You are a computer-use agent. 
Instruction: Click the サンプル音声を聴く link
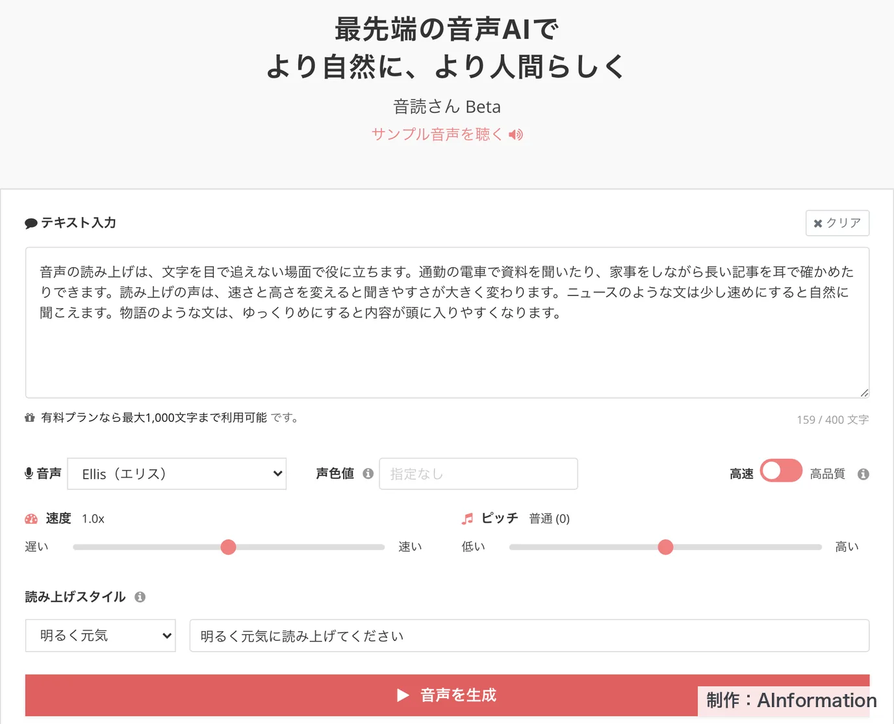[x=447, y=135]
